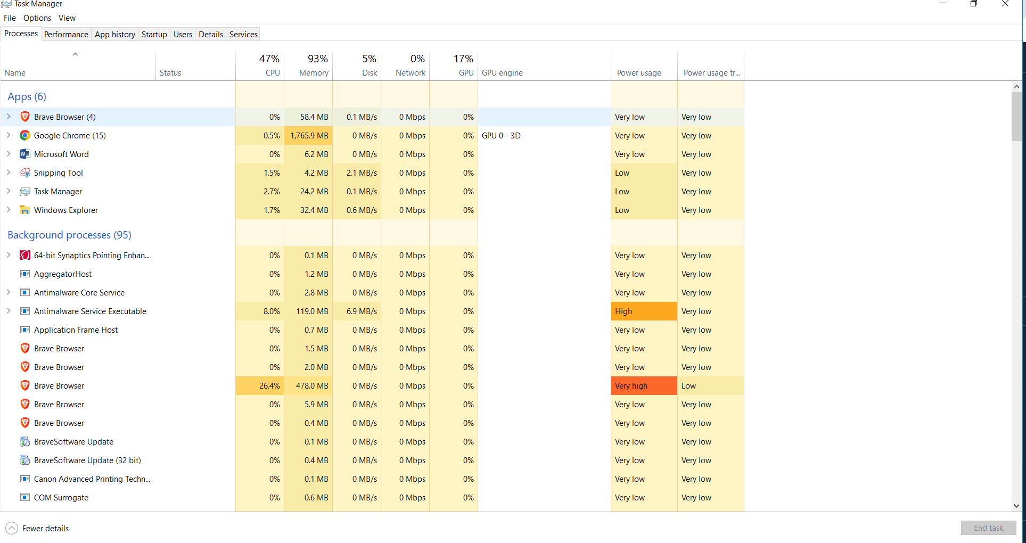Open the Options menu
1026x543 pixels.
[x=37, y=18]
